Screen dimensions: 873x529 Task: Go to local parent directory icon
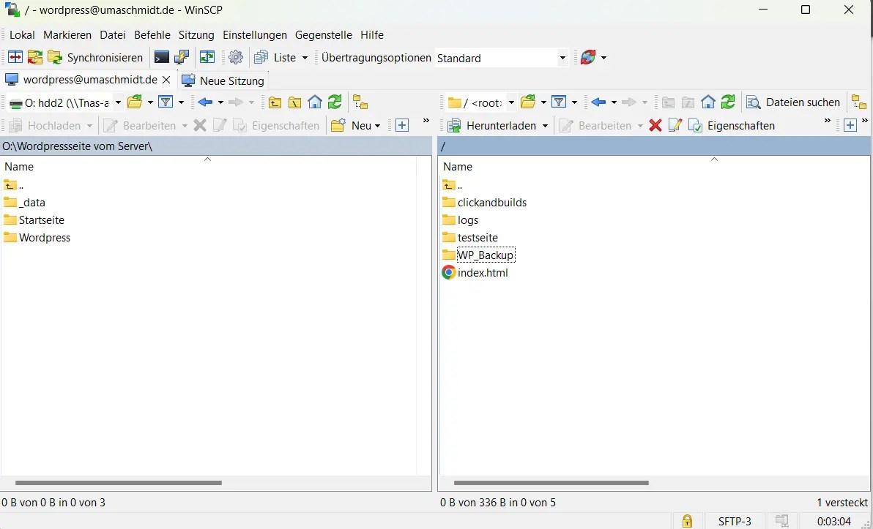click(x=275, y=102)
